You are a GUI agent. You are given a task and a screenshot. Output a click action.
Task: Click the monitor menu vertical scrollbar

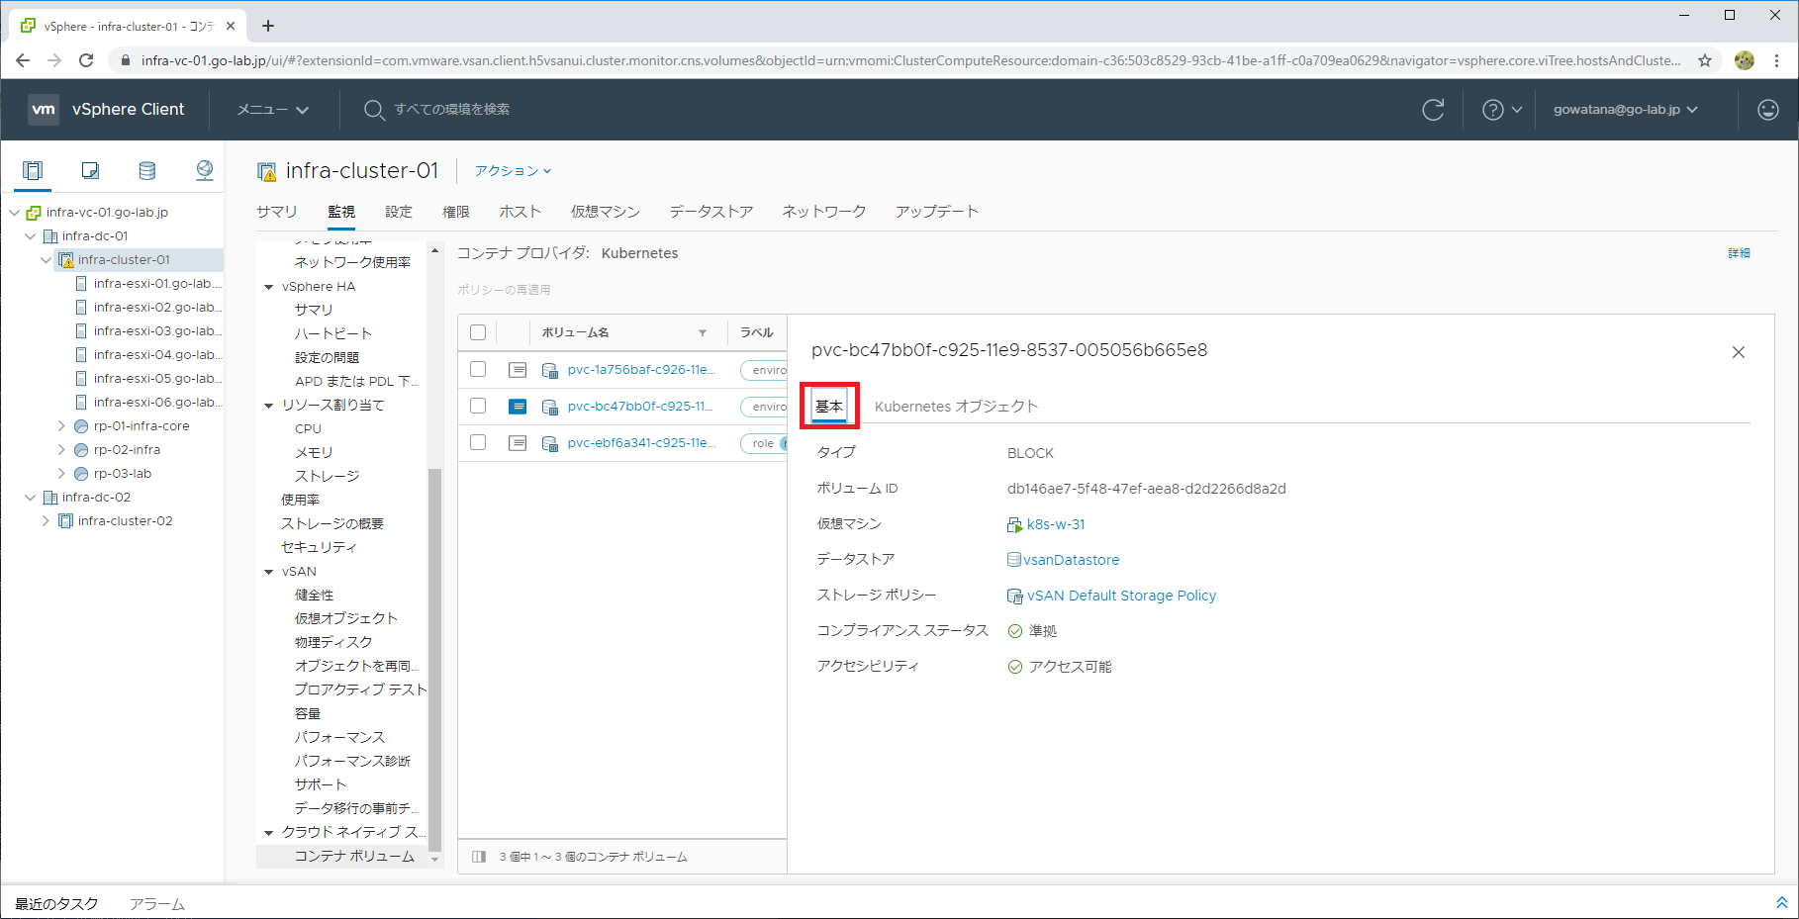(x=434, y=658)
